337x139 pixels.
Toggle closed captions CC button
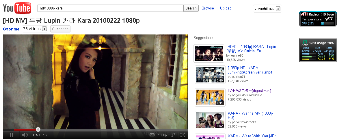point(152,135)
